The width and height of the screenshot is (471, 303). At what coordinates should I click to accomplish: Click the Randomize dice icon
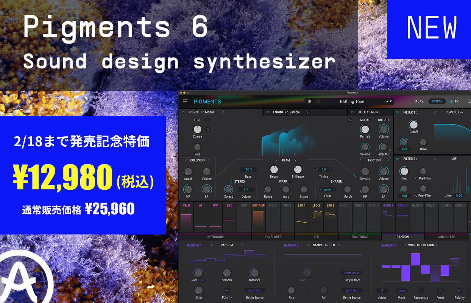(x=421, y=291)
